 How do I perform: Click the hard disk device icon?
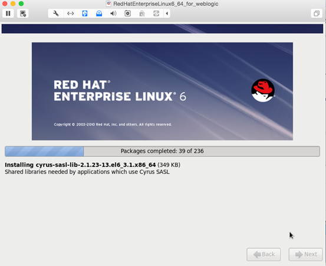pos(85,14)
